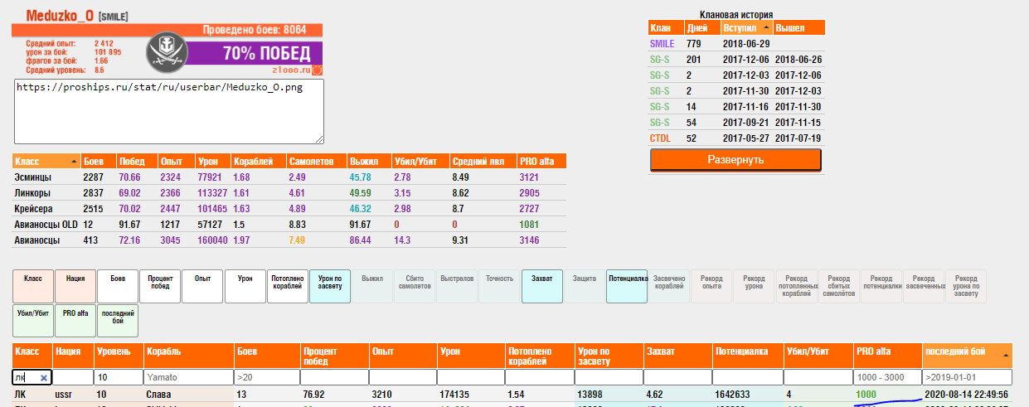Click the World of Warships anchor emblem
Viewport: 1029px width, 407px height.
tap(169, 55)
